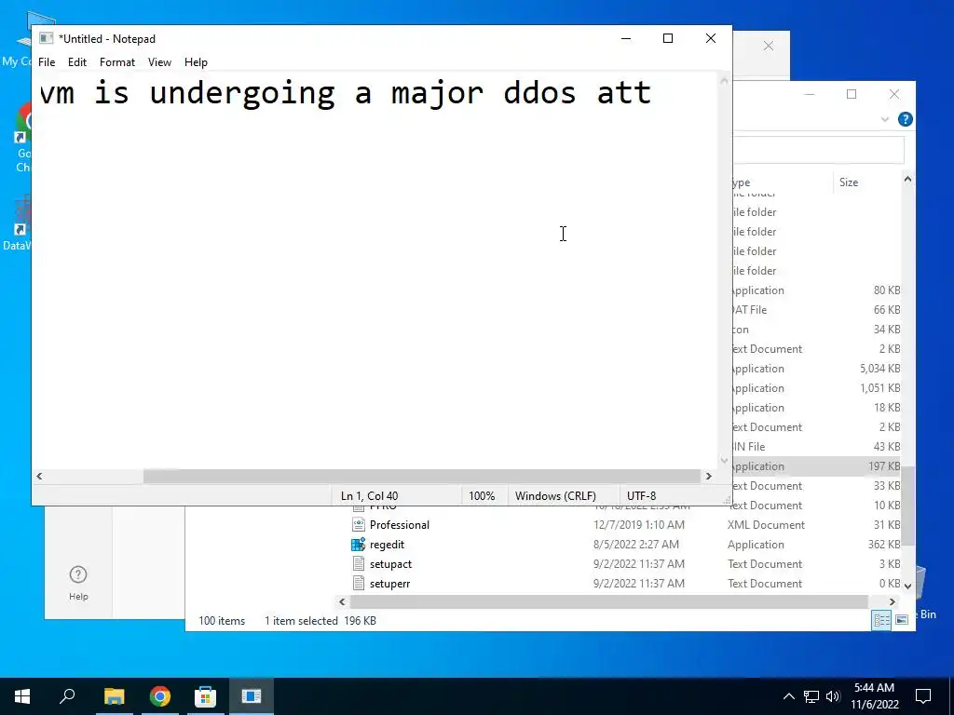The image size is (954, 715).
Task: Click Notepad horizontal scrollbar right arrow
Action: click(x=708, y=476)
